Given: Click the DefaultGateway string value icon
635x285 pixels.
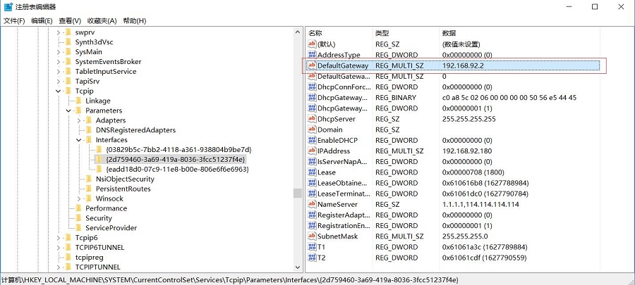Looking at the screenshot, I should coord(312,65).
